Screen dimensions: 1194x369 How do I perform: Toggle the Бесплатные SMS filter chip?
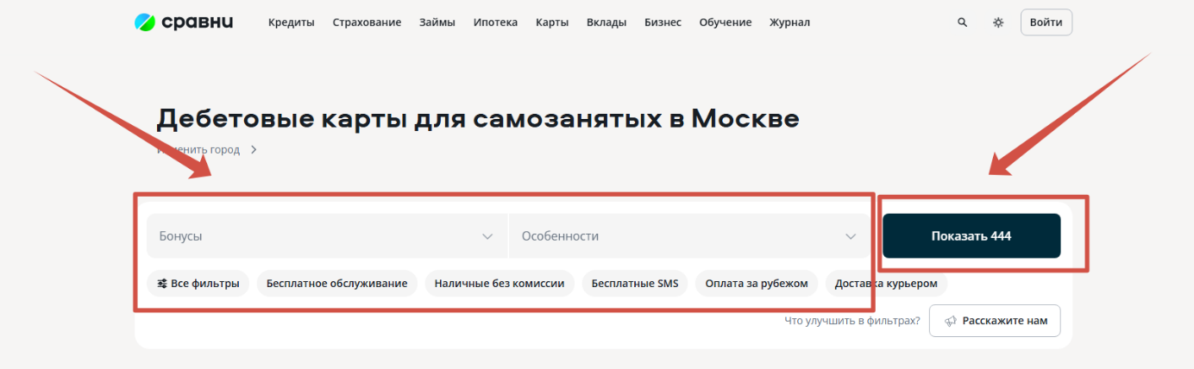coord(635,283)
